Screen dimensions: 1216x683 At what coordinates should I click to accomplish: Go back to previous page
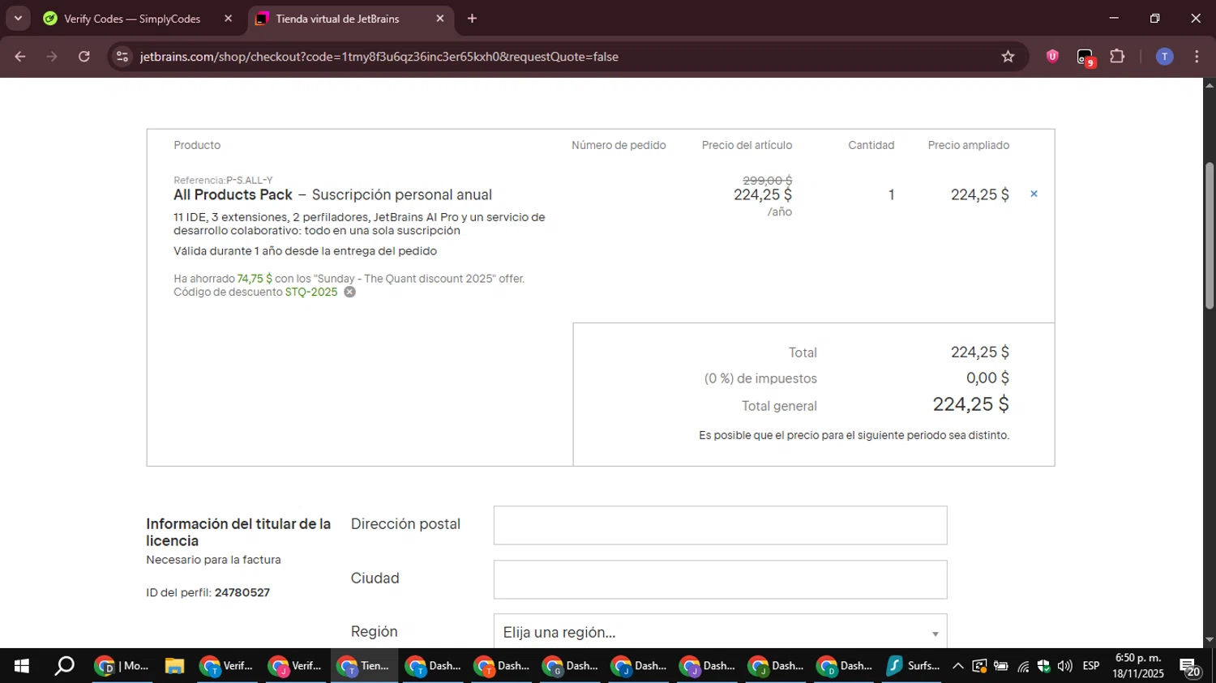click(x=20, y=57)
